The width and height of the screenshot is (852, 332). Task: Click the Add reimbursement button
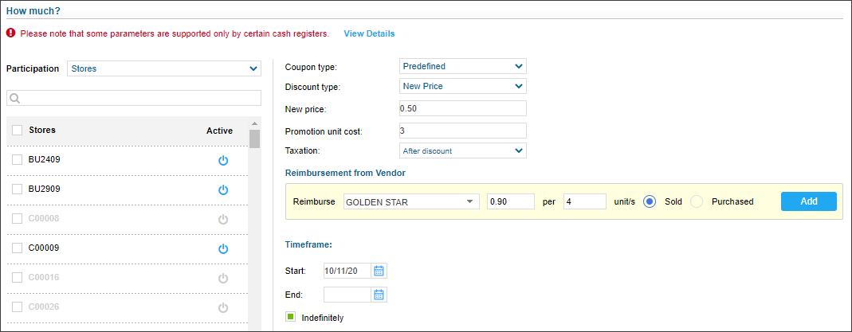click(x=808, y=201)
